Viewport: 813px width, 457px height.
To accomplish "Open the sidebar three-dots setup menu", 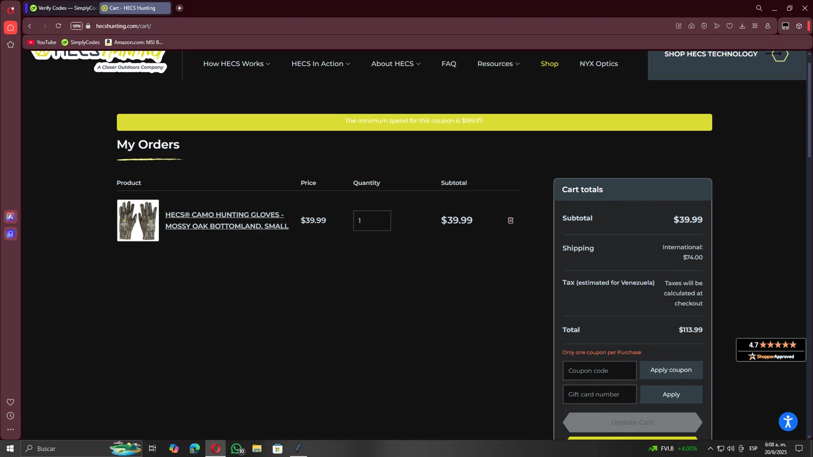I will (10, 430).
